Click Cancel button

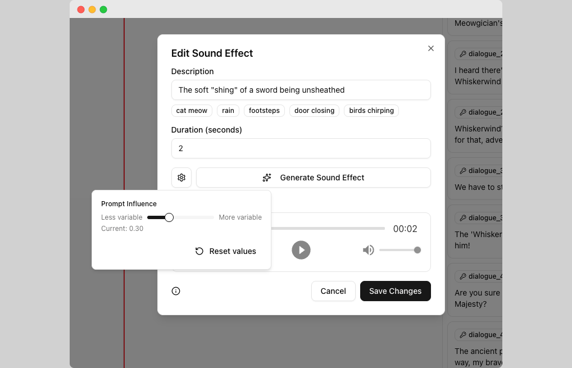pos(333,291)
